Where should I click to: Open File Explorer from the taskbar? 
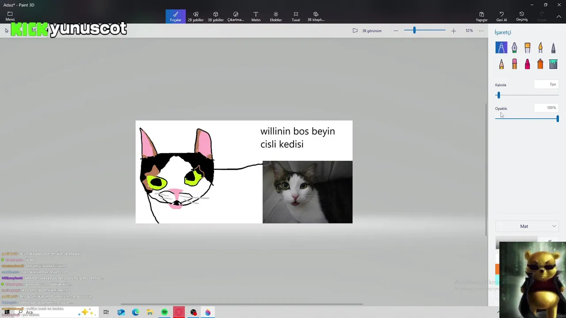(150, 312)
